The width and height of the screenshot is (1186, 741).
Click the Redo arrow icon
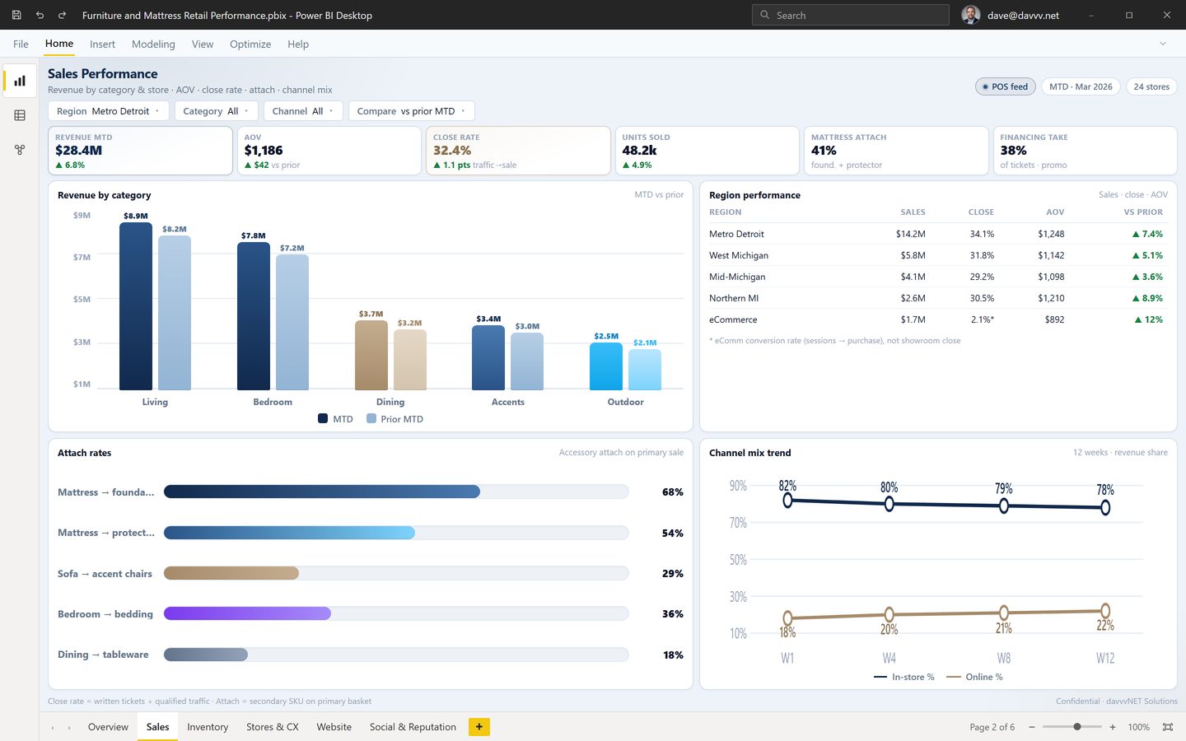[x=62, y=15]
